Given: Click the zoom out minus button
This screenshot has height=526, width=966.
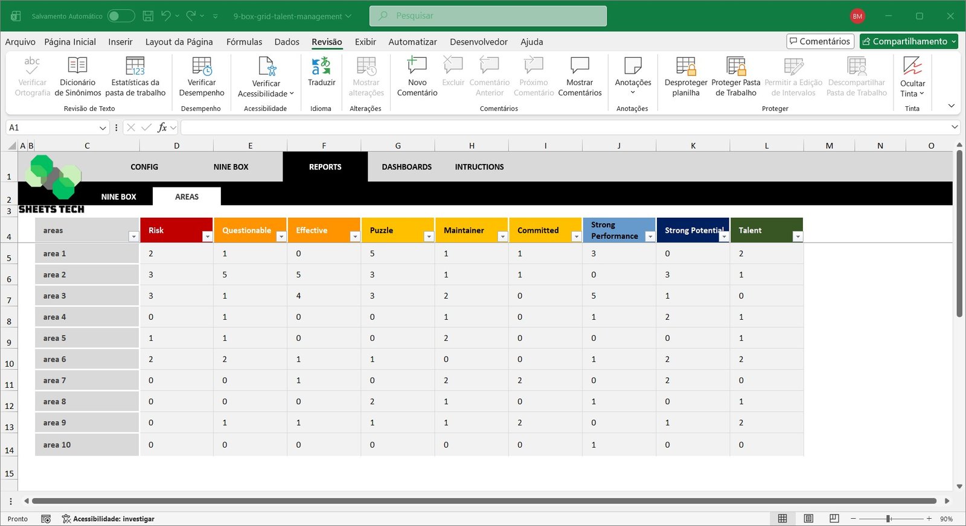Looking at the screenshot, I should click(x=853, y=519).
